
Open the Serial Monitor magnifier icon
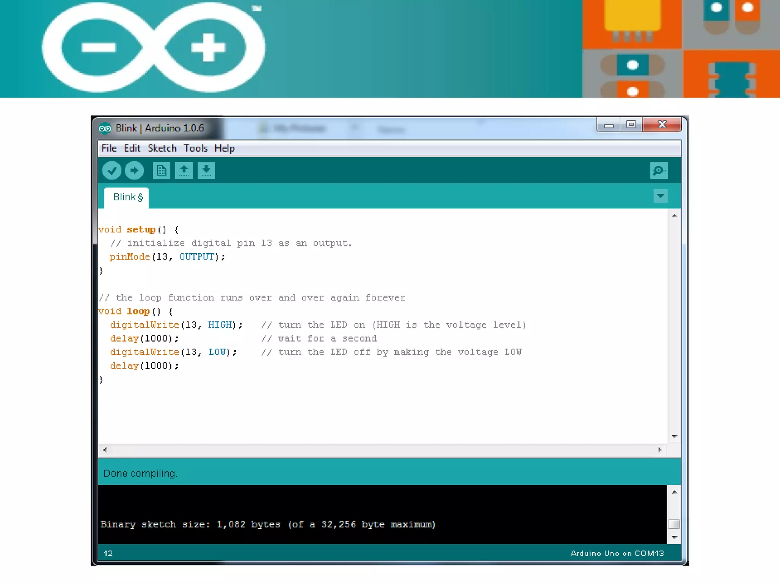[x=659, y=170]
